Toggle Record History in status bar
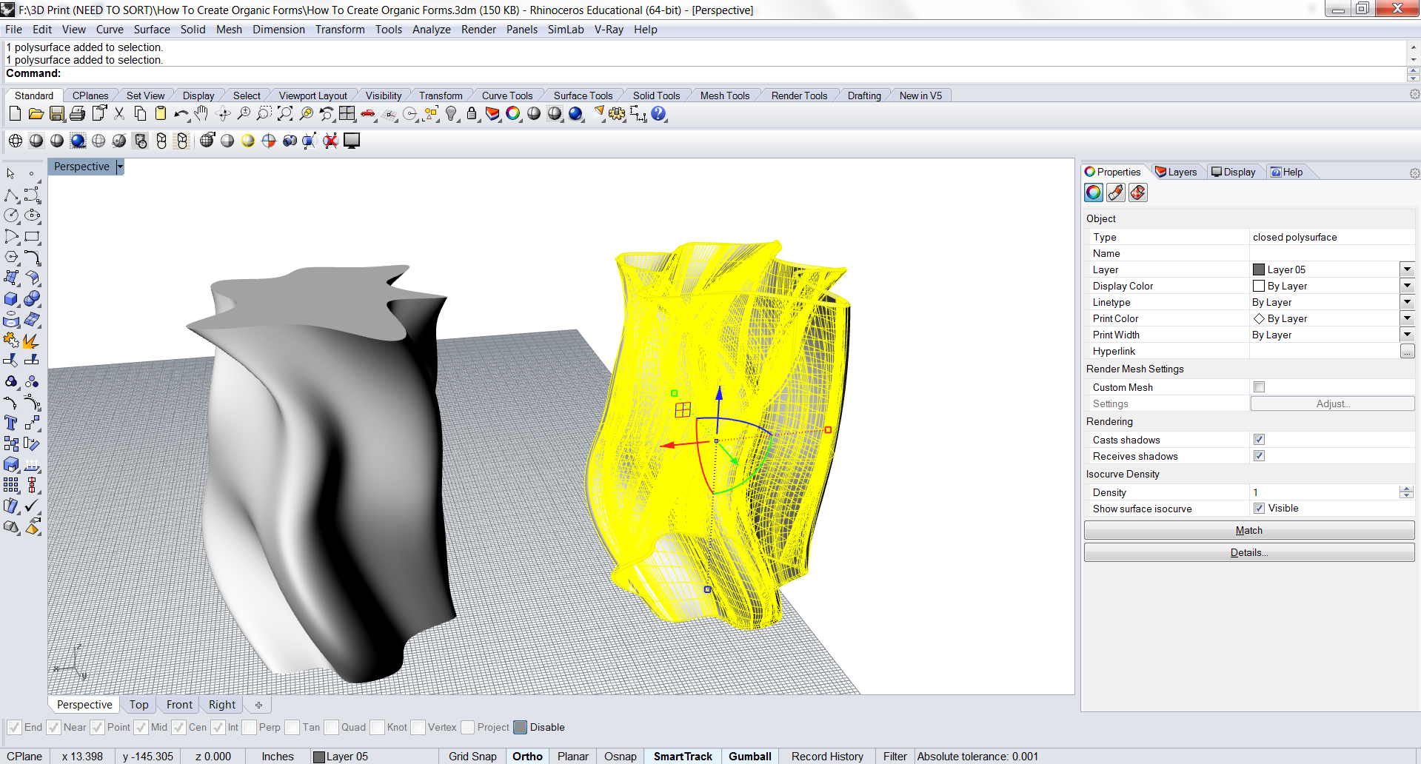1421x764 pixels. point(827,757)
